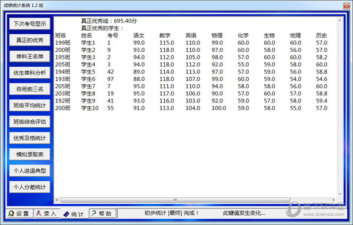Open 真正的优秀 statistics
353x225 pixels.
[30, 40]
